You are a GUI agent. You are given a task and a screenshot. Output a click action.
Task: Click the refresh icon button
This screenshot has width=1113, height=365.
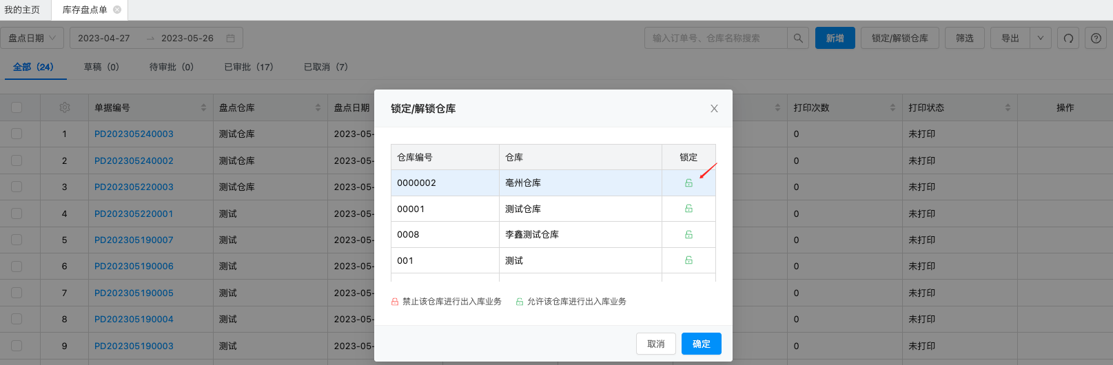(x=1068, y=38)
